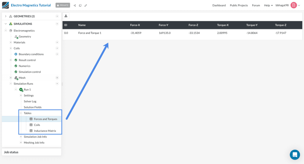Click the SimScale logo

[x=5, y=5]
